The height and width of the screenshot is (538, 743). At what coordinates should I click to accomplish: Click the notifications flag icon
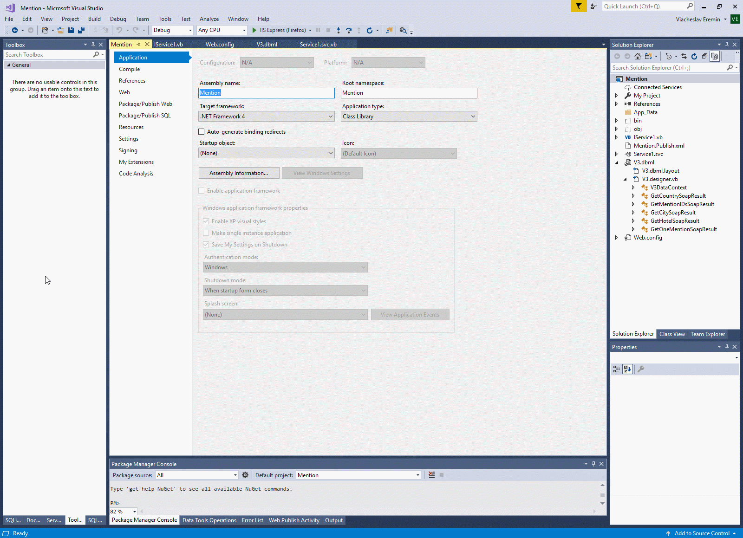pos(579,6)
